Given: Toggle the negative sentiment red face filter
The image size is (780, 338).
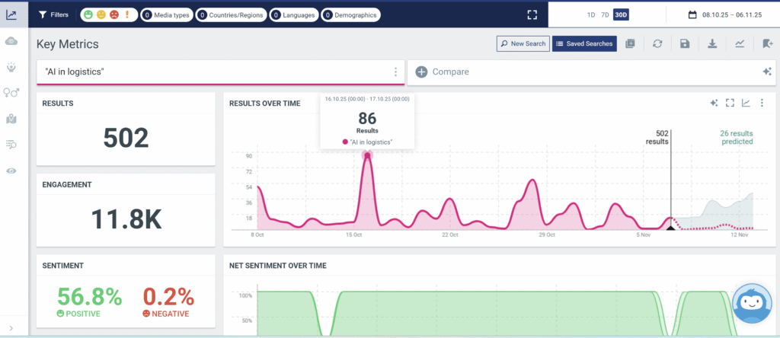Looking at the screenshot, I should pos(113,14).
